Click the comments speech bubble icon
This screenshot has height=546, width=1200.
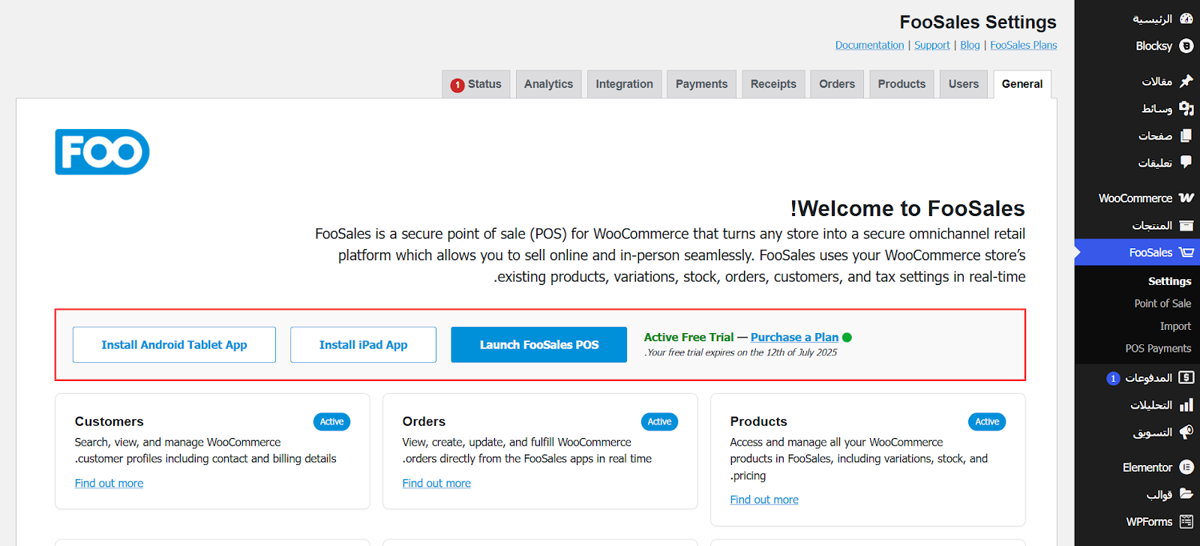click(1186, 162)
